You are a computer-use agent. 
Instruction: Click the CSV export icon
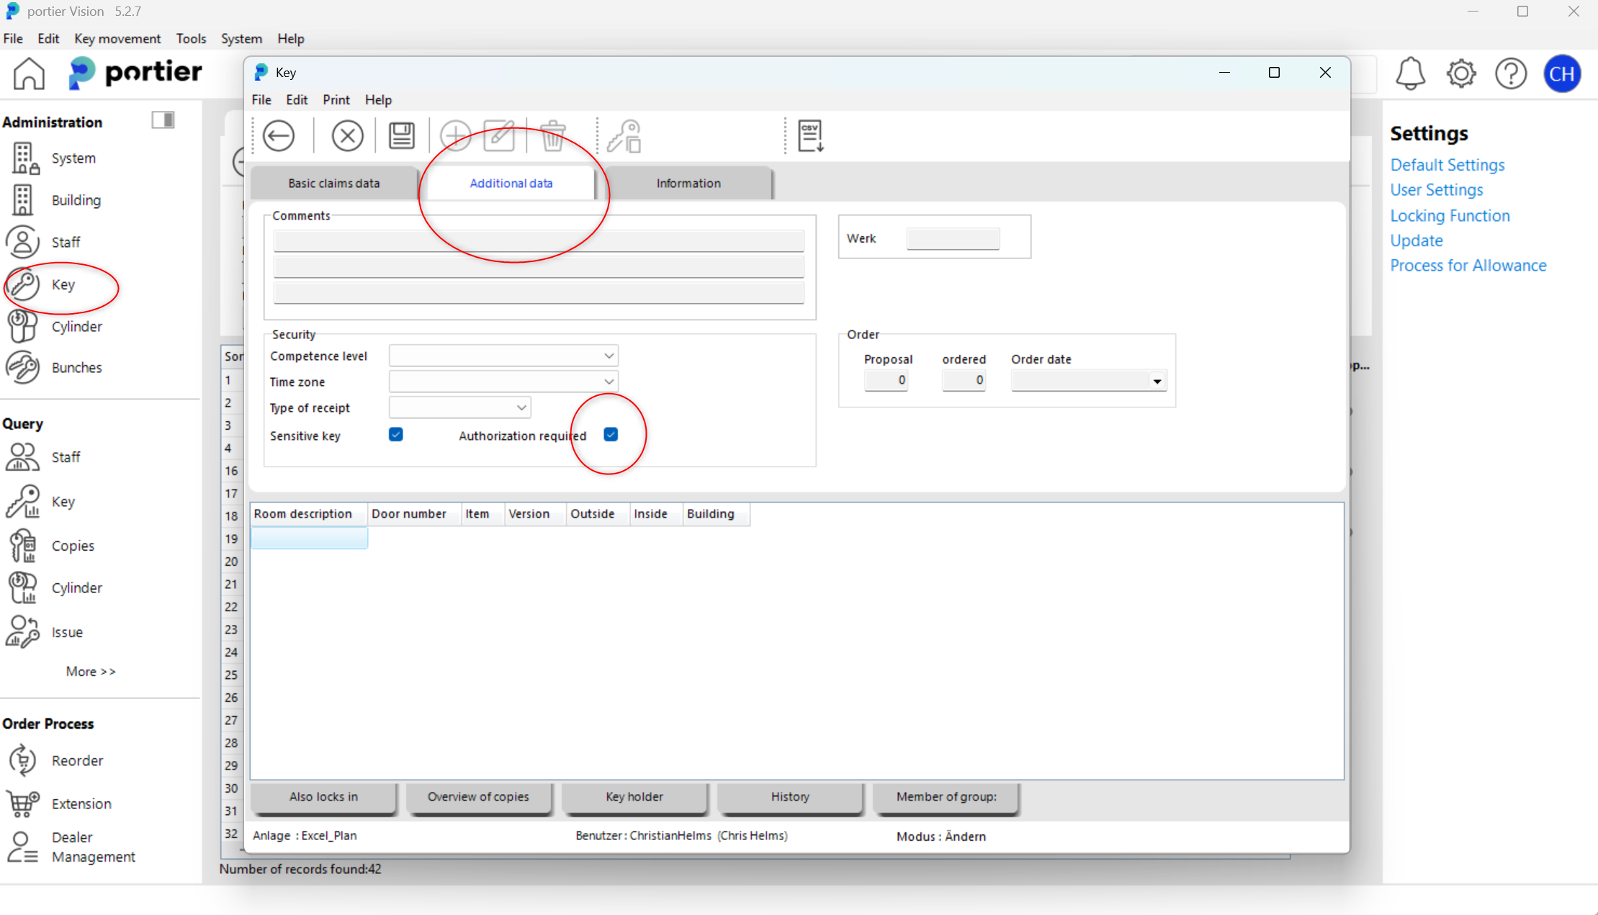point(810,136)
